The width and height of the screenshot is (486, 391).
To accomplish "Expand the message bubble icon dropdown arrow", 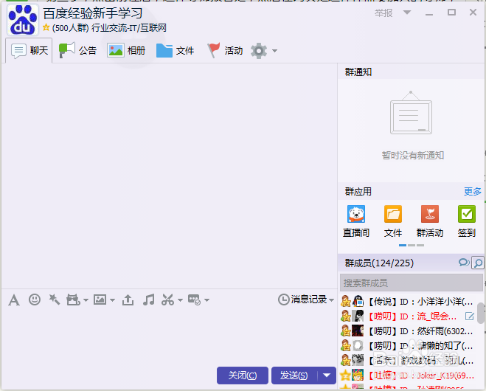I will [206, 300].
